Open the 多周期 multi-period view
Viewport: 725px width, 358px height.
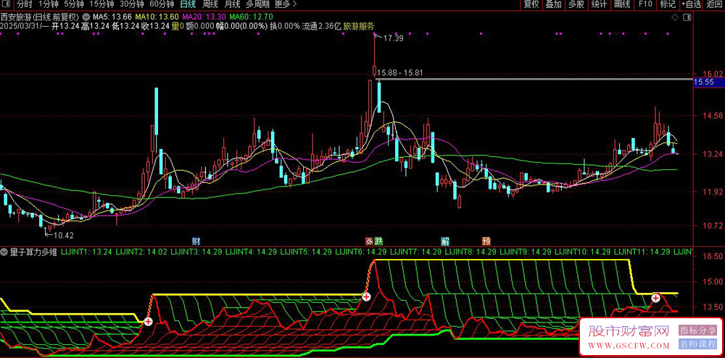(257, 4)
